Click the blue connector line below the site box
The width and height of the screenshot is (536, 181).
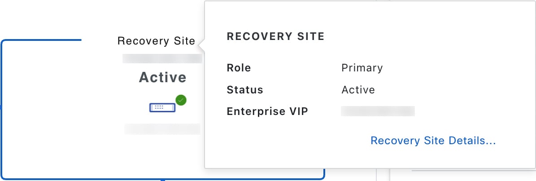tap(163, 180)
